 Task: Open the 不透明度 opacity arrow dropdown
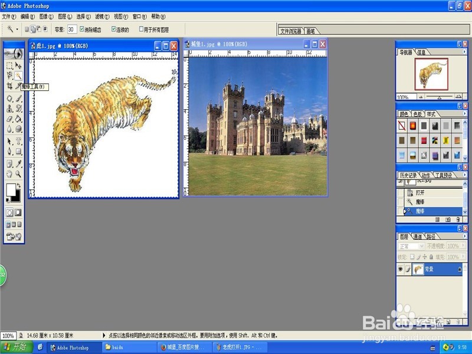(x=463, y=246)
